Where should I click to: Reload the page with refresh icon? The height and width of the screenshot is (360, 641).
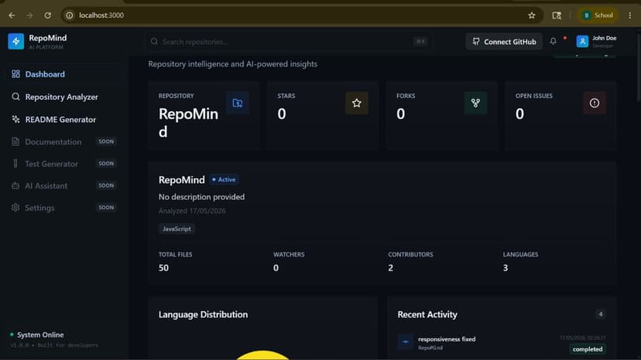[x=48, y=15]
